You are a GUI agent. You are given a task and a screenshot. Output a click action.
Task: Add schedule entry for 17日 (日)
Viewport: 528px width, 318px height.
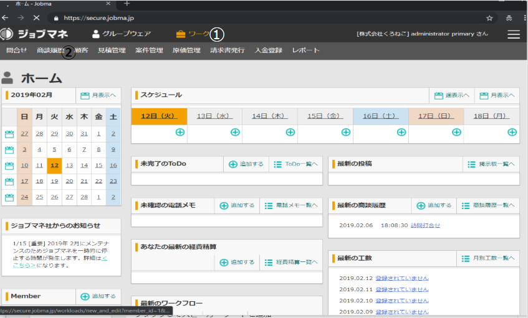tap(456, 132)
